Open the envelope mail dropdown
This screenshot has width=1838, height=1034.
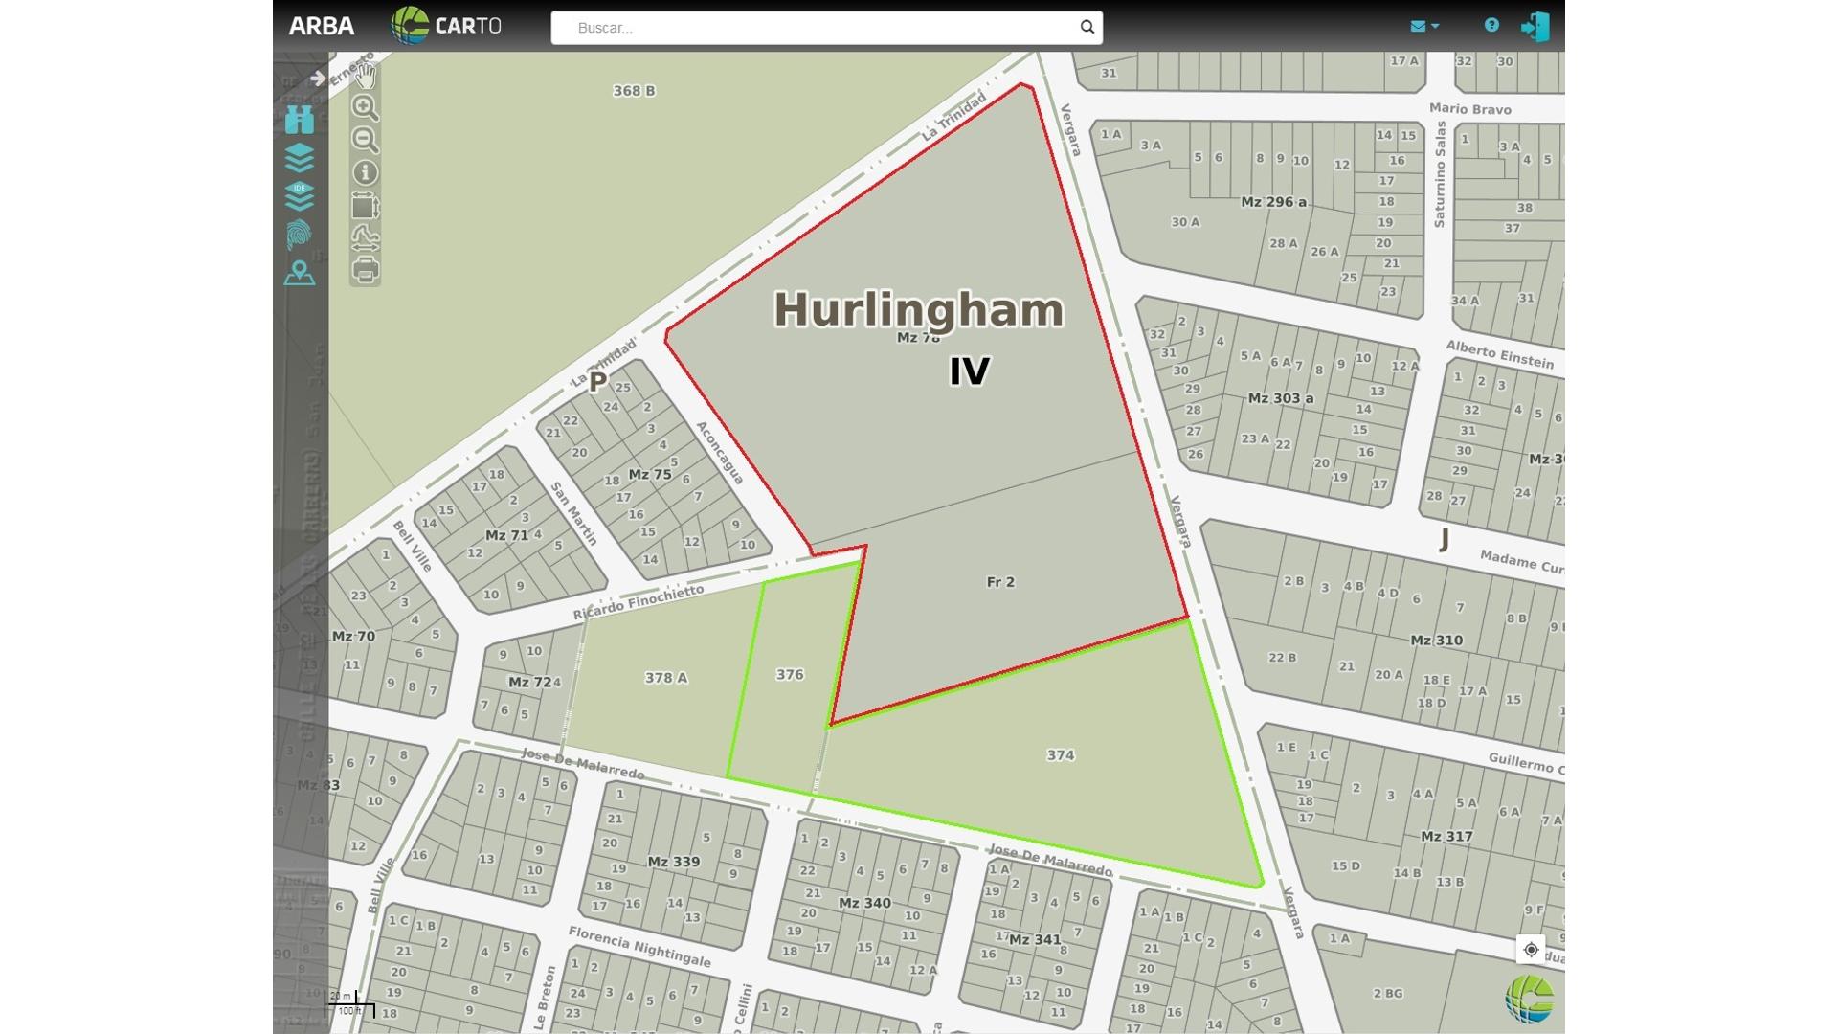pyautogui.click(x=1424, y=27)
